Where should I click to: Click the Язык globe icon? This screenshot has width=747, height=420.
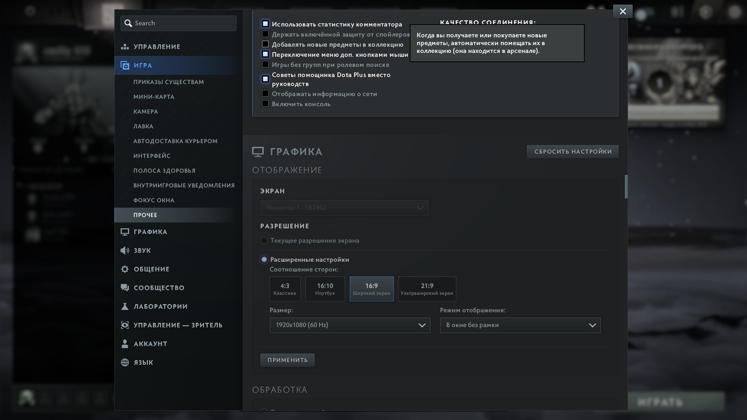[x=125, y=363]
